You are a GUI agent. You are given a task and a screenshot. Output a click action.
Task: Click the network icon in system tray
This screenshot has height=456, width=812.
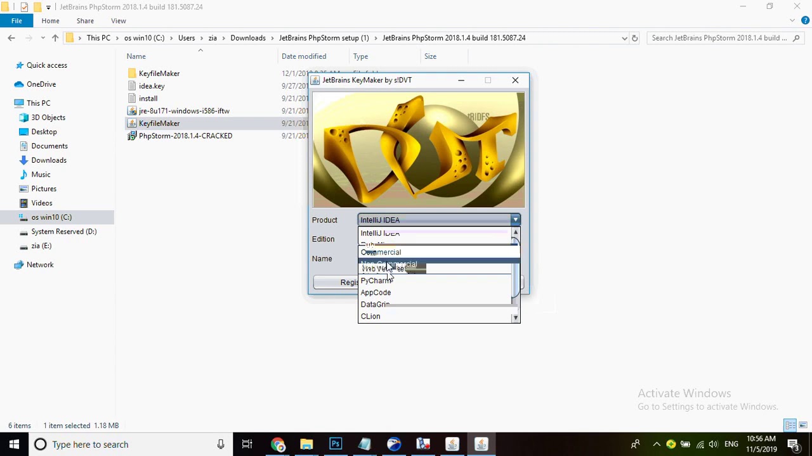700,445
